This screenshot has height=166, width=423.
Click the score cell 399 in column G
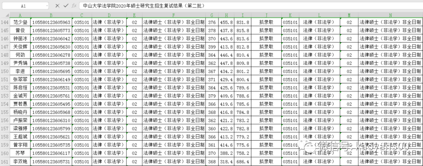pyautogui.click(x=212, y=47)
